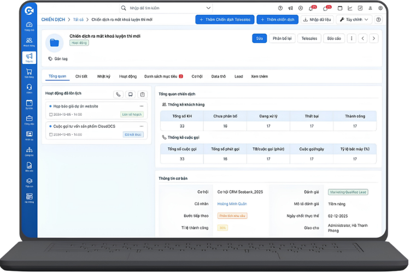The image size is (410, 273).
Task: Select the Nhật ký tab
Action: 104,76
